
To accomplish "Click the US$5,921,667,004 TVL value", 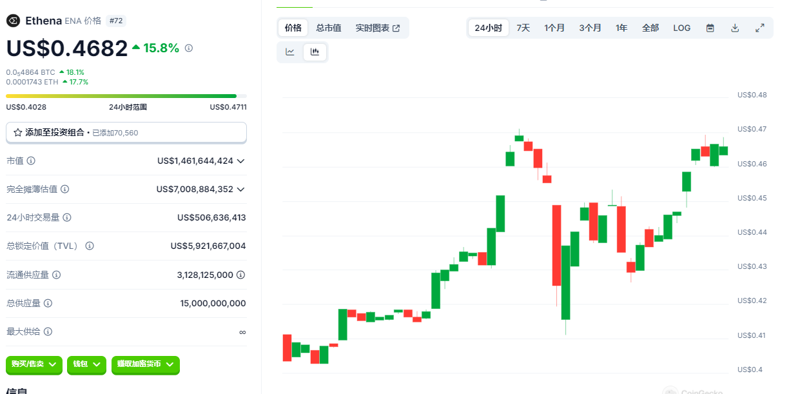I will tap(208, 246).
